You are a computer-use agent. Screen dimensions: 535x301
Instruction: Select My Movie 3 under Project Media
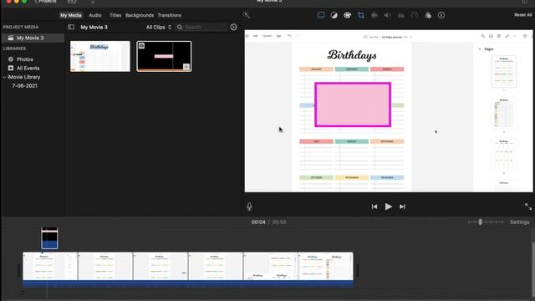33,38
